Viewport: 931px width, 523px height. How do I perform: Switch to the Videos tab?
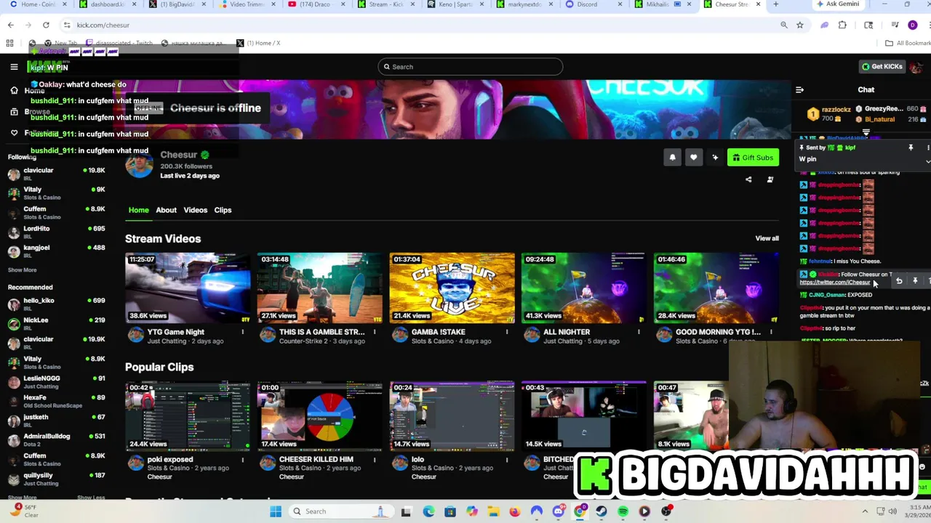point(195,210)
